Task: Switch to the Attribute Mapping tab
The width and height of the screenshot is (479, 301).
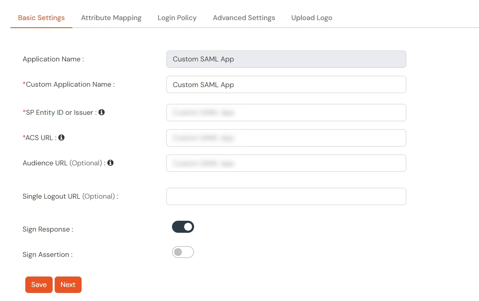Action: [111, 18]
